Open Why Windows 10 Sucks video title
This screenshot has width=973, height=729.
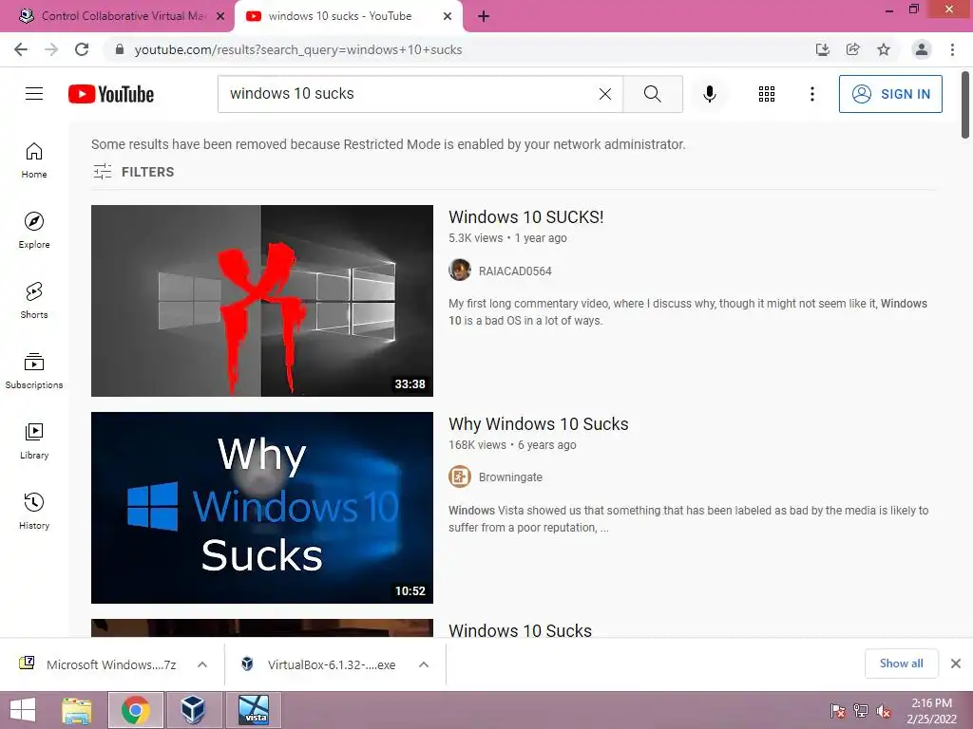539,424
